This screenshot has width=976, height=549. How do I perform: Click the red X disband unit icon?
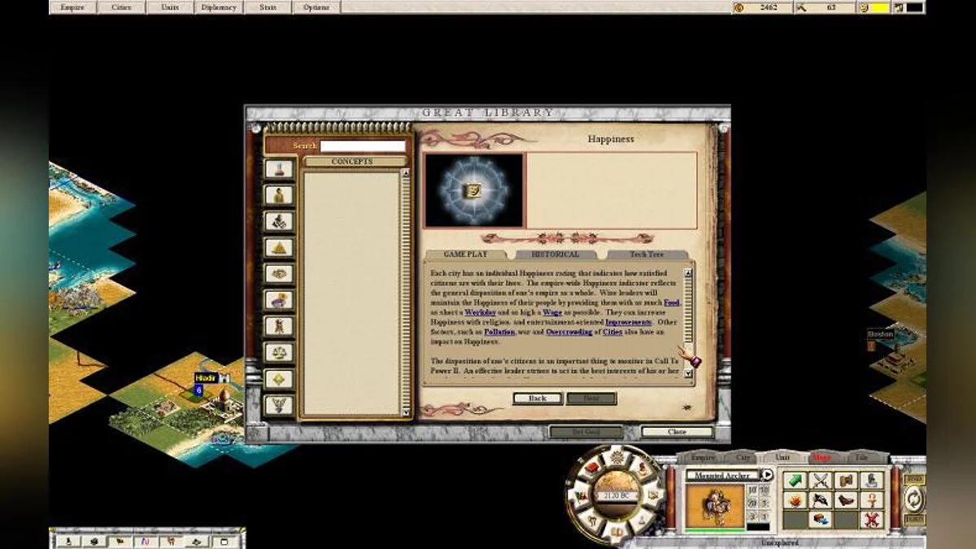[873, 520]
